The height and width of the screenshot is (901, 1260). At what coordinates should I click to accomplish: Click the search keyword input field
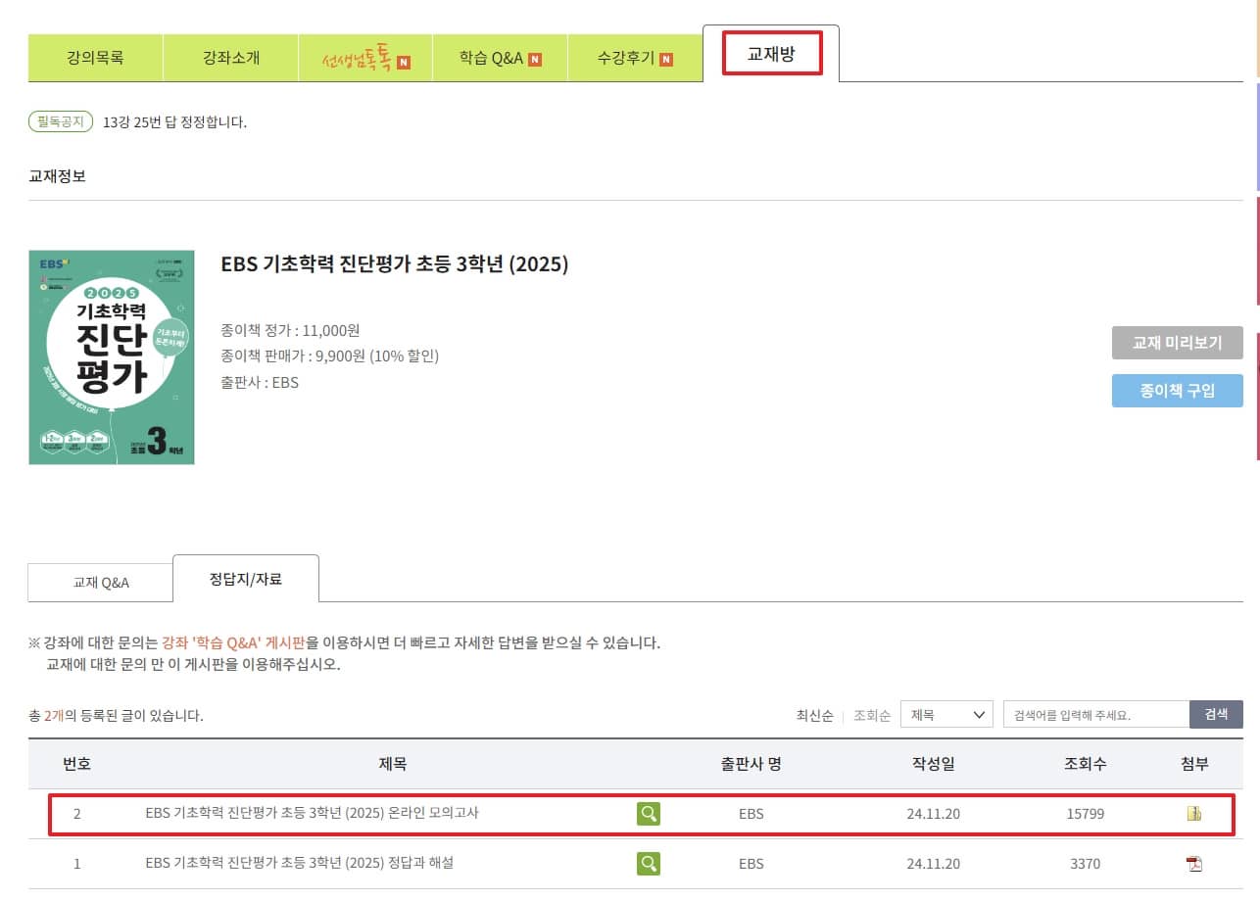coord(1096,714)
